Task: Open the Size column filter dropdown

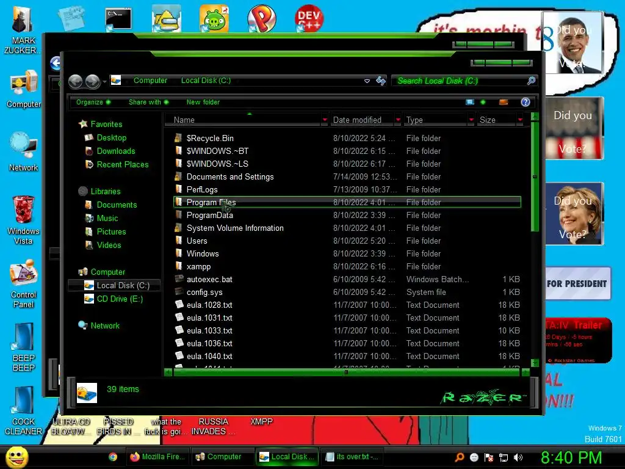Action: click(x=520, y=120)
